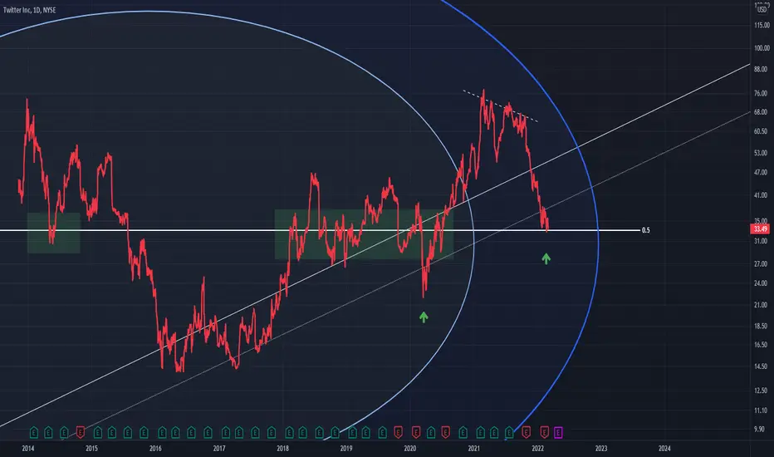
Task: Click the 2017 label on time axis
Action: [218, 449]
